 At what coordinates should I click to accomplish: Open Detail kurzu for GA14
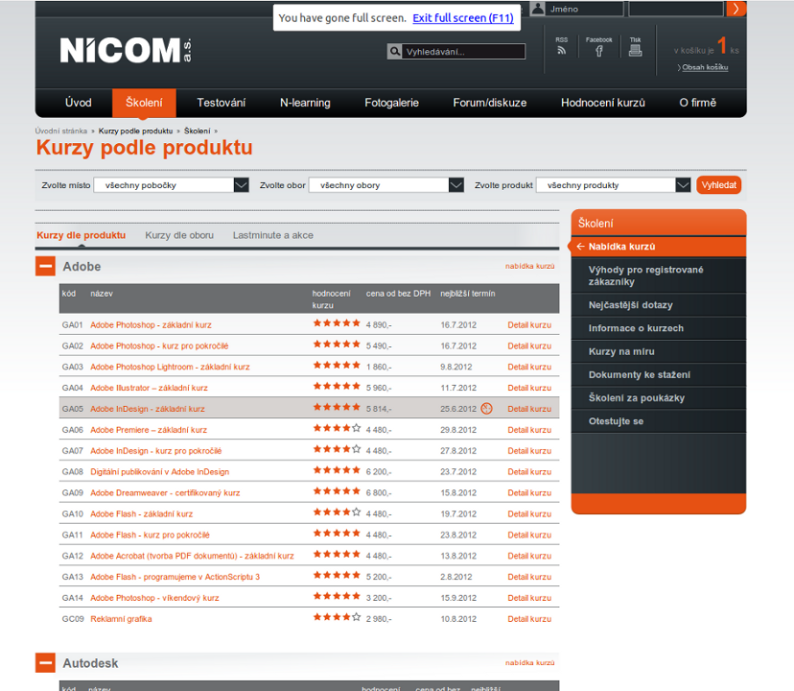click(529, 598)
